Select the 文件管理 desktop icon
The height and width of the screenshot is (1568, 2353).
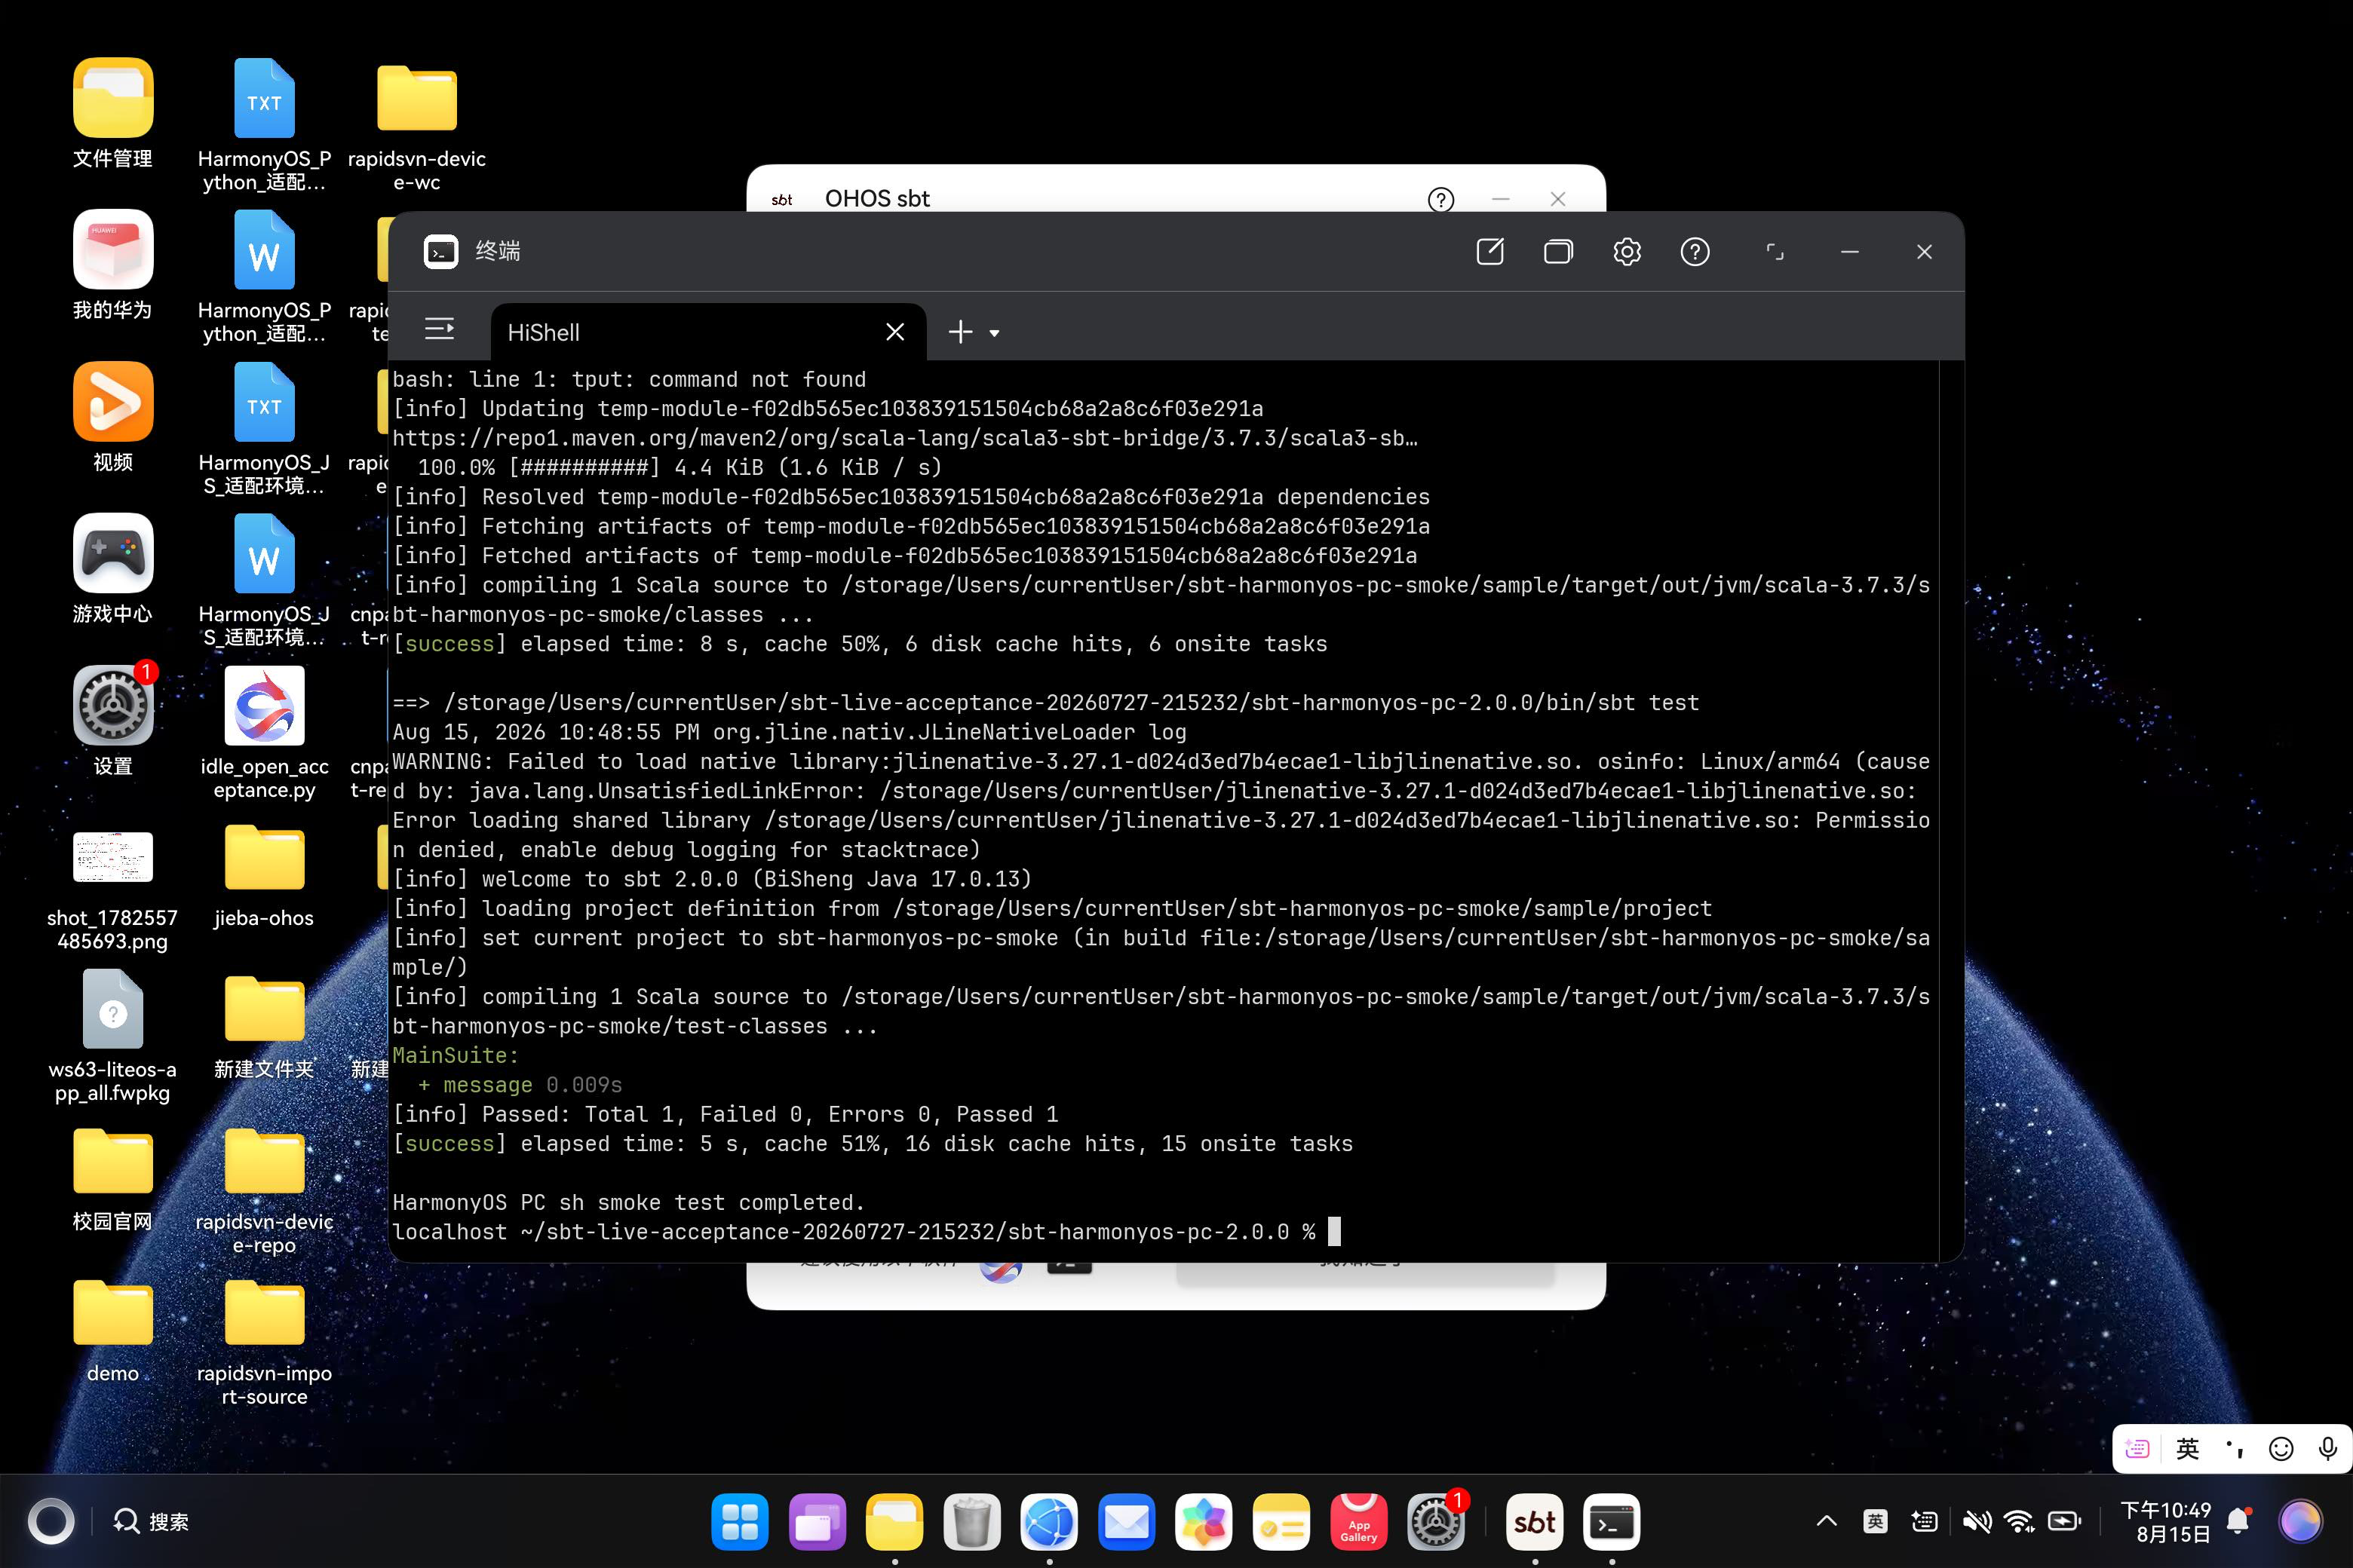[113, 113]
